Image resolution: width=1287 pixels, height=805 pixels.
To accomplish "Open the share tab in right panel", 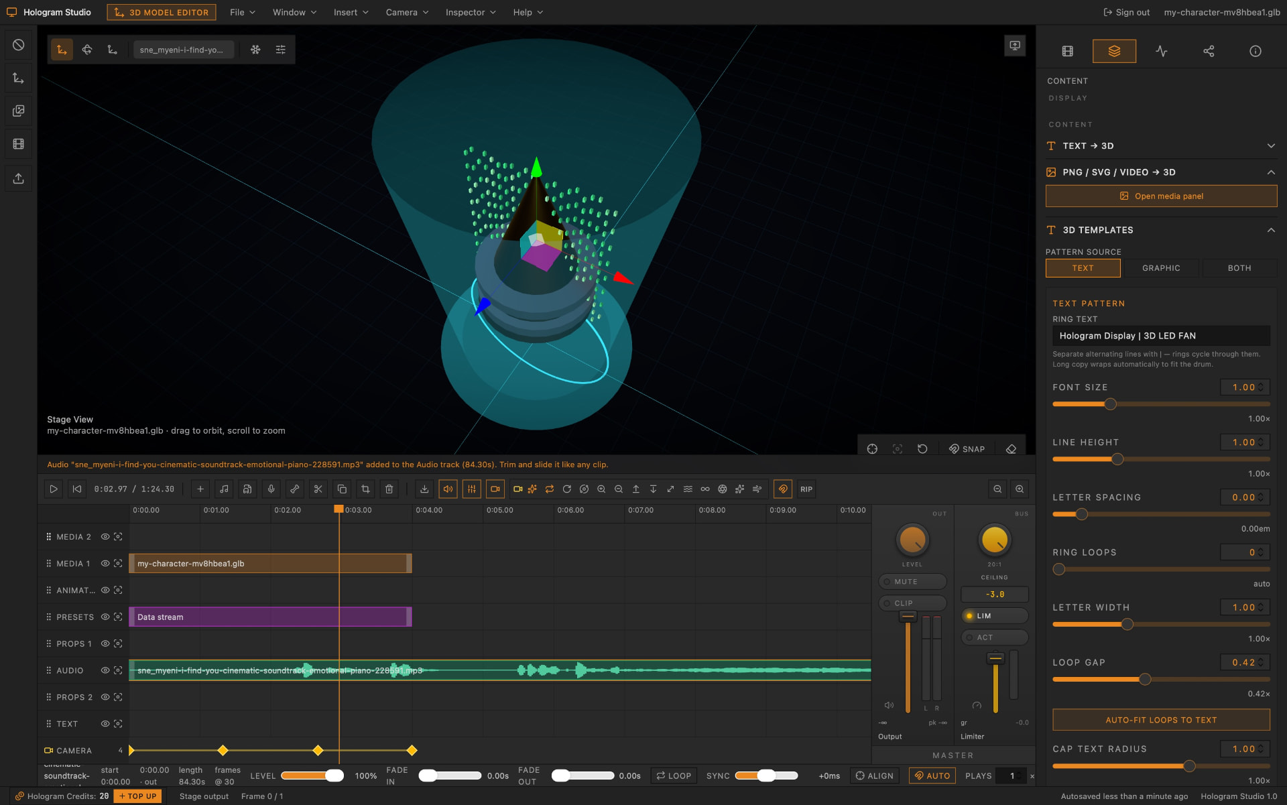I will point(1209,51).
